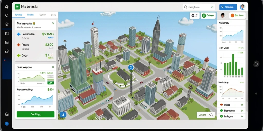Switch to the Systas tab
The height and width of the screenshot is (131, 263).
click(x=30, y=15)
